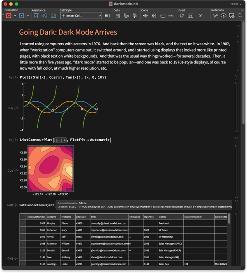Click the search magnifier icon
The width and height of the screenshot is (247, 273).
click(240, 16)
